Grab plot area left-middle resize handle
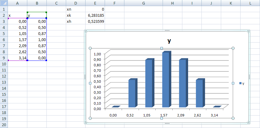This screenshot has width=260, height=128. 90,83
